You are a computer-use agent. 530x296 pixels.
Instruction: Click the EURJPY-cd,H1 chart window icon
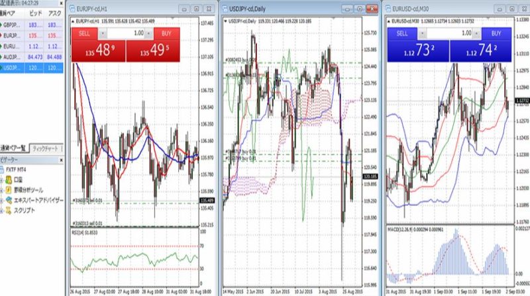click(72, 9)
